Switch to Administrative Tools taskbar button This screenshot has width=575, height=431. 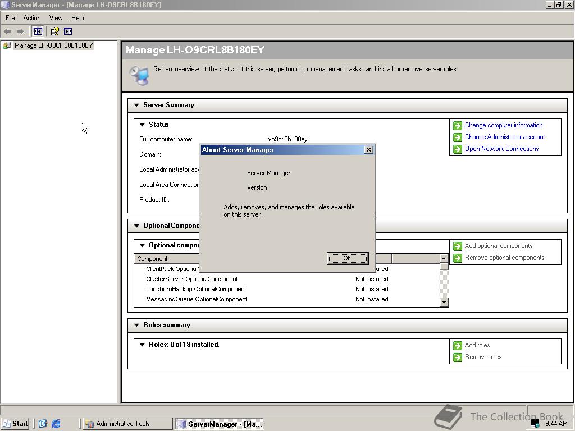[x=127, y=424]
